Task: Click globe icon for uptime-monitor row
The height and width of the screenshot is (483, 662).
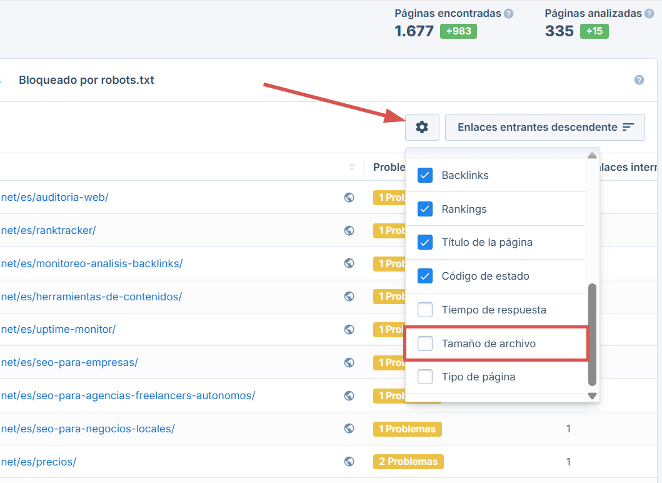Action: pos(349,330)
